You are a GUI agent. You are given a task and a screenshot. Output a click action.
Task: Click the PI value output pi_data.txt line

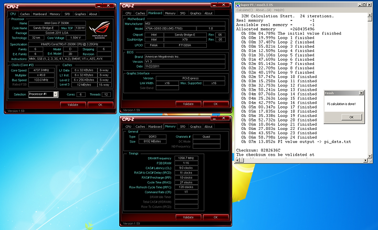point(296,141)
